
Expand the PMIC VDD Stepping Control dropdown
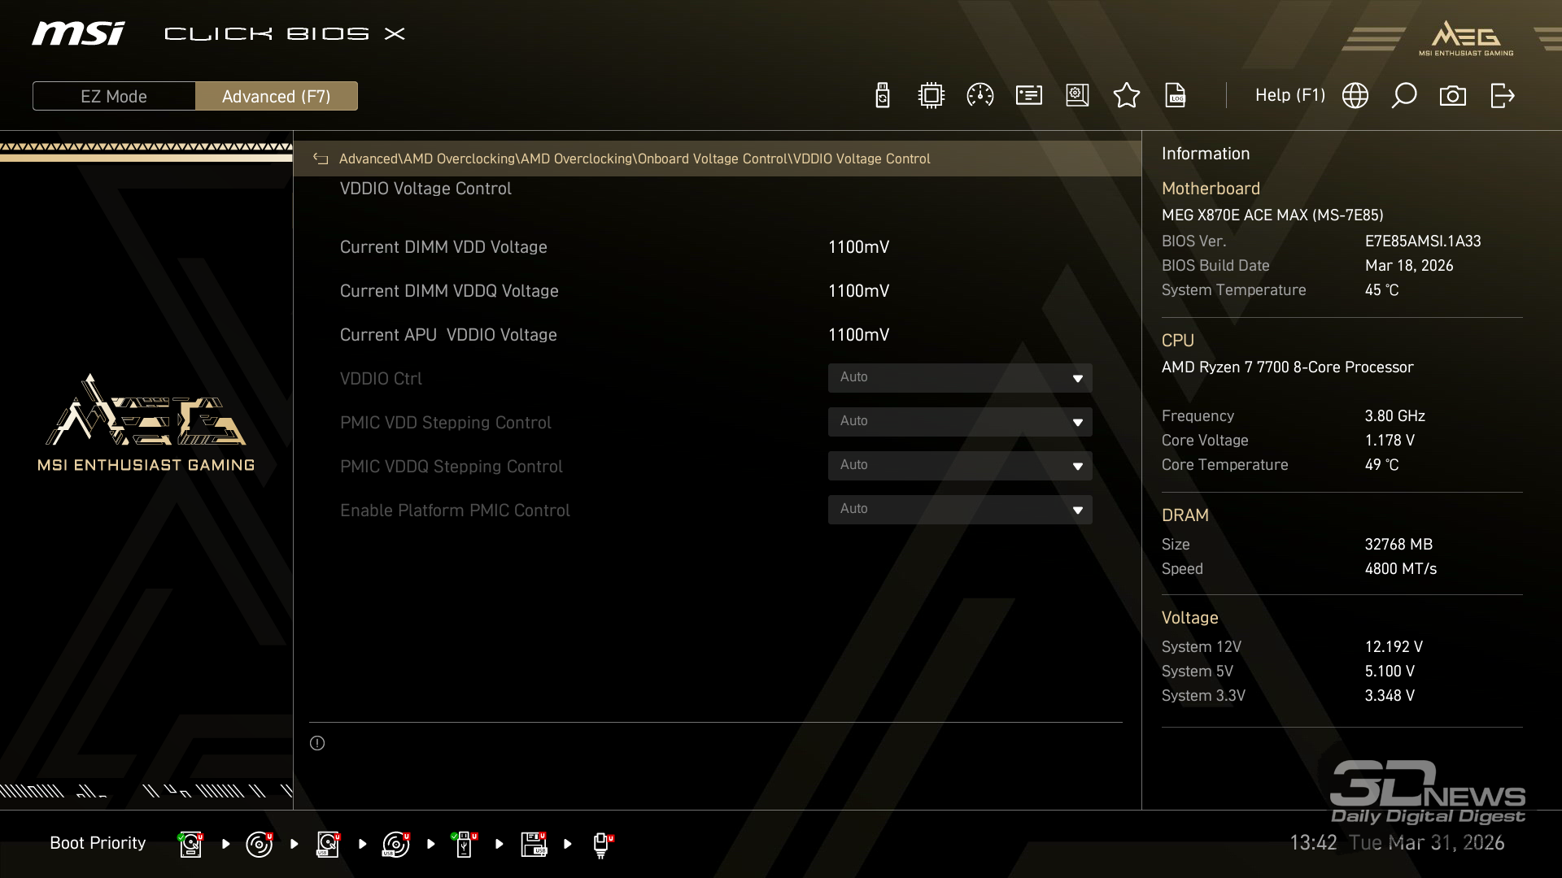(959, 422)
